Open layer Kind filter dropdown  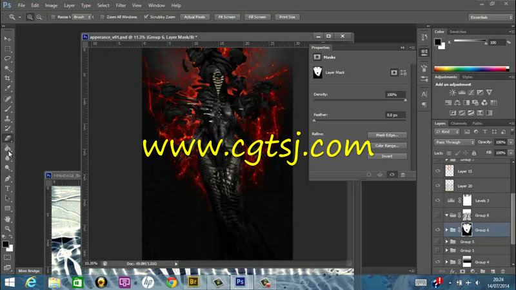(x=447, y=131)
